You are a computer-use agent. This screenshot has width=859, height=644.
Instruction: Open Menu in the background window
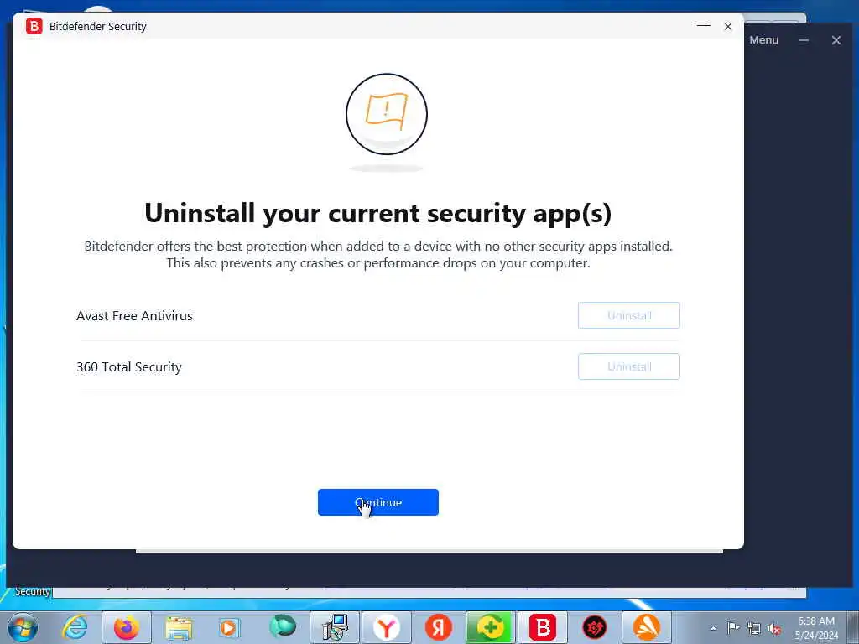(763, 40)
